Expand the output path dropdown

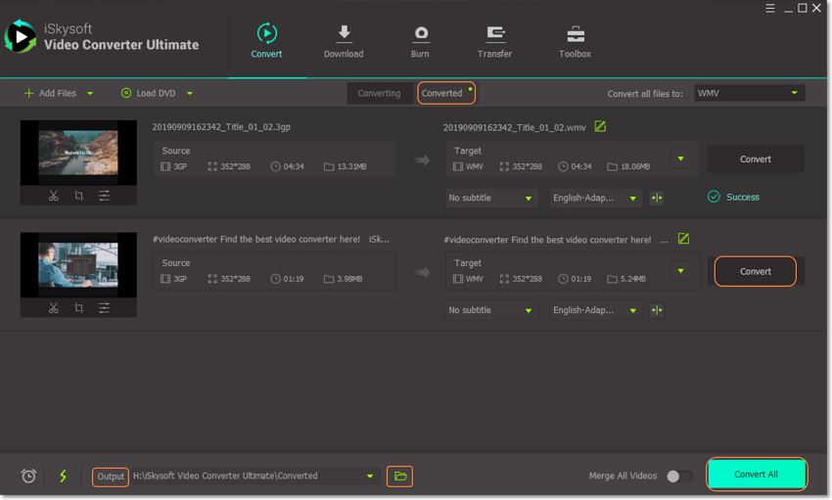370,477
